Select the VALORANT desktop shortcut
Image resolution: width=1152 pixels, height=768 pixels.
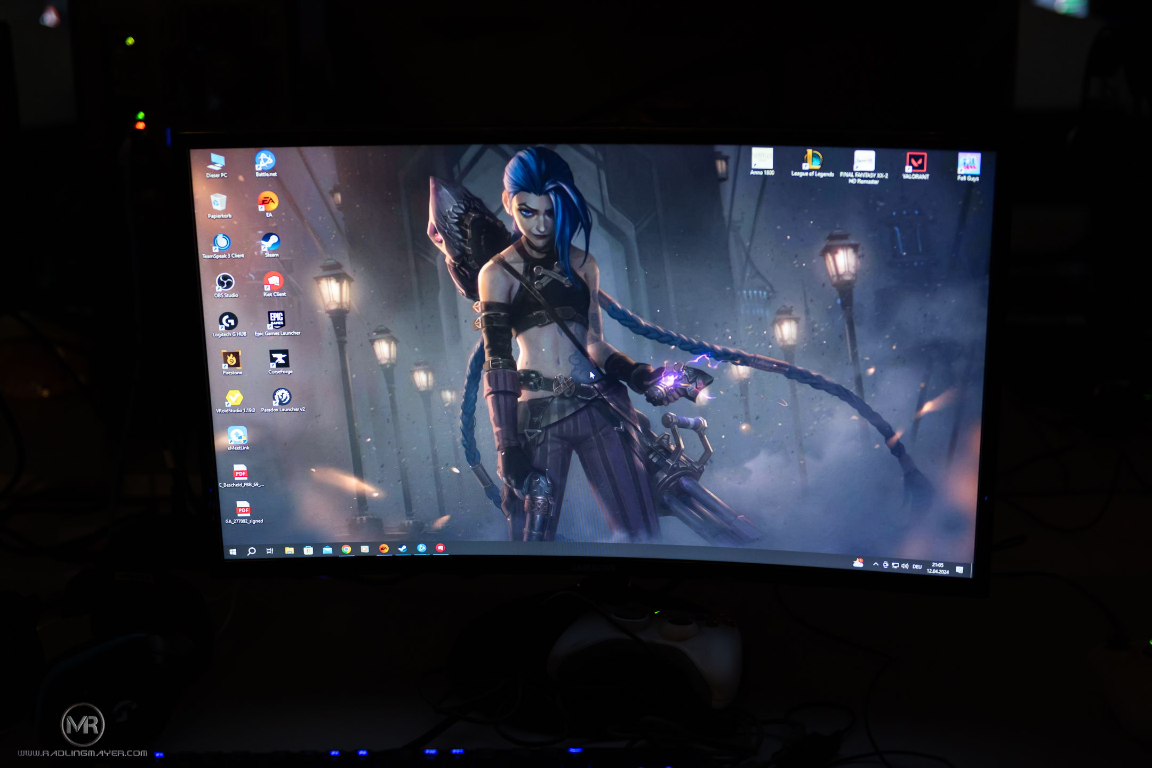click(x=916, y=166)
